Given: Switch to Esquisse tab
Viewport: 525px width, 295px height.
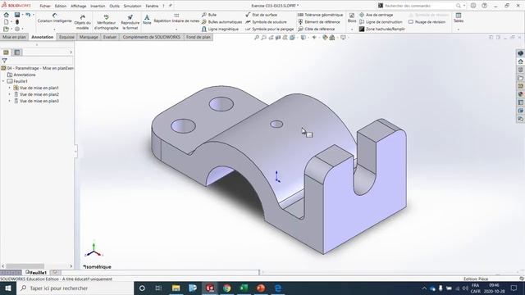Looking at the screenshot, I should 66,37.
